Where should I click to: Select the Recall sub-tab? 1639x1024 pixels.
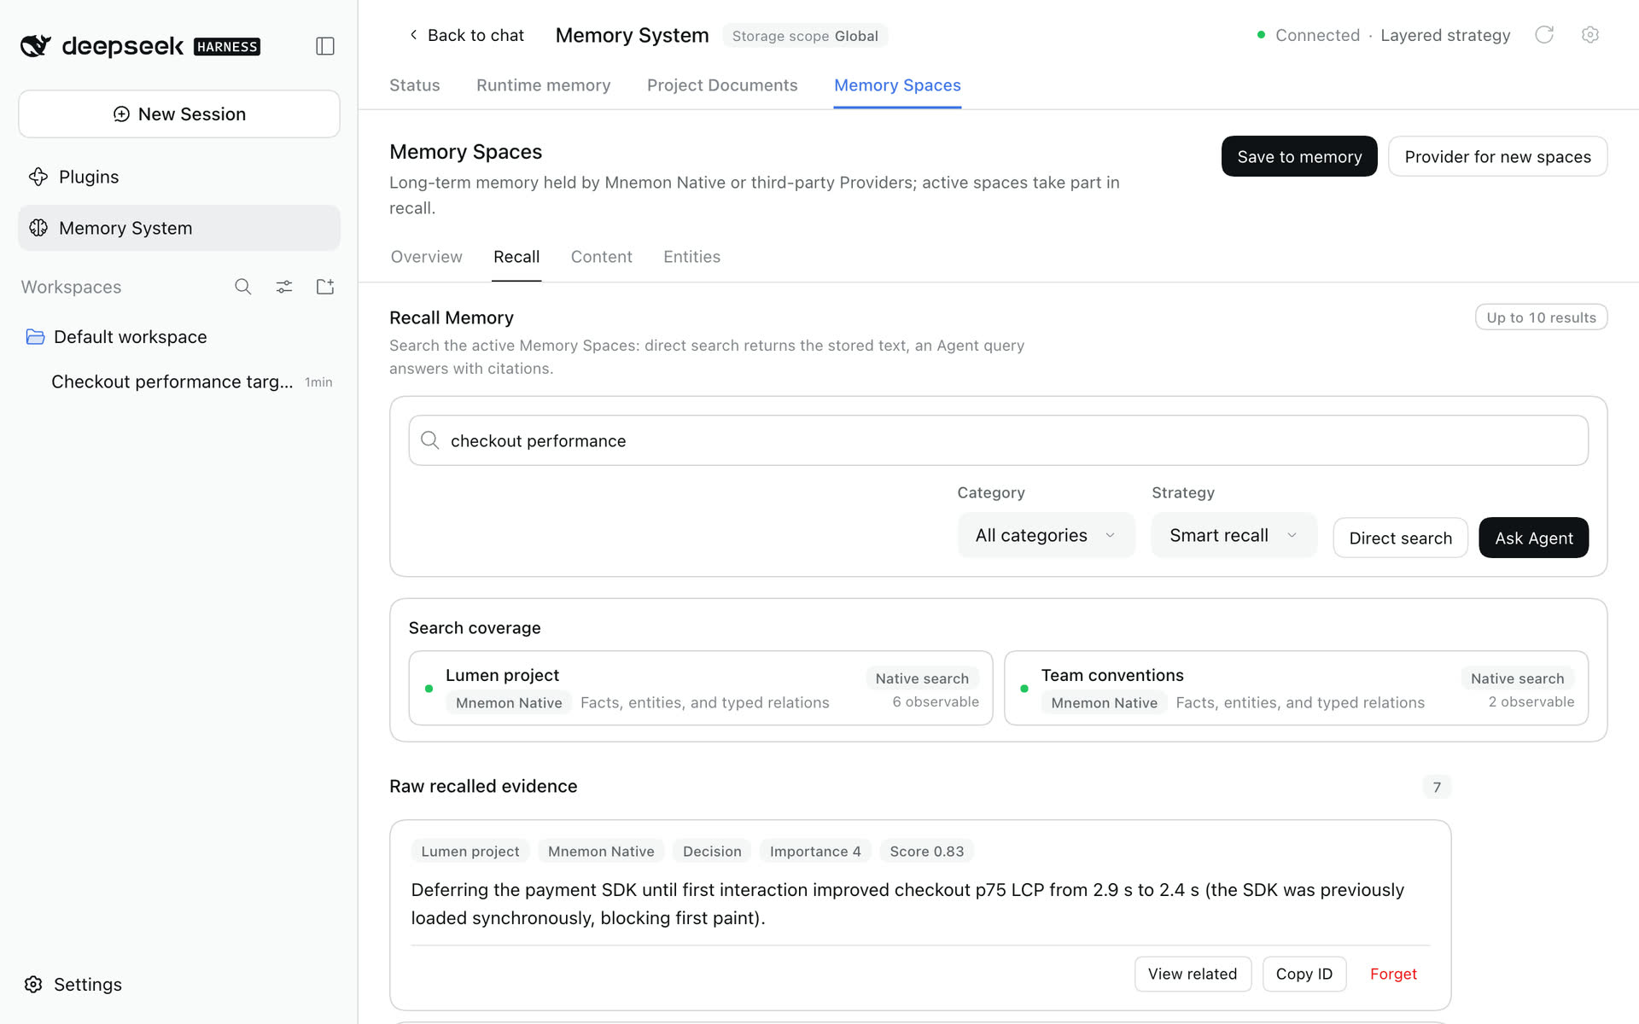point(516,257)
